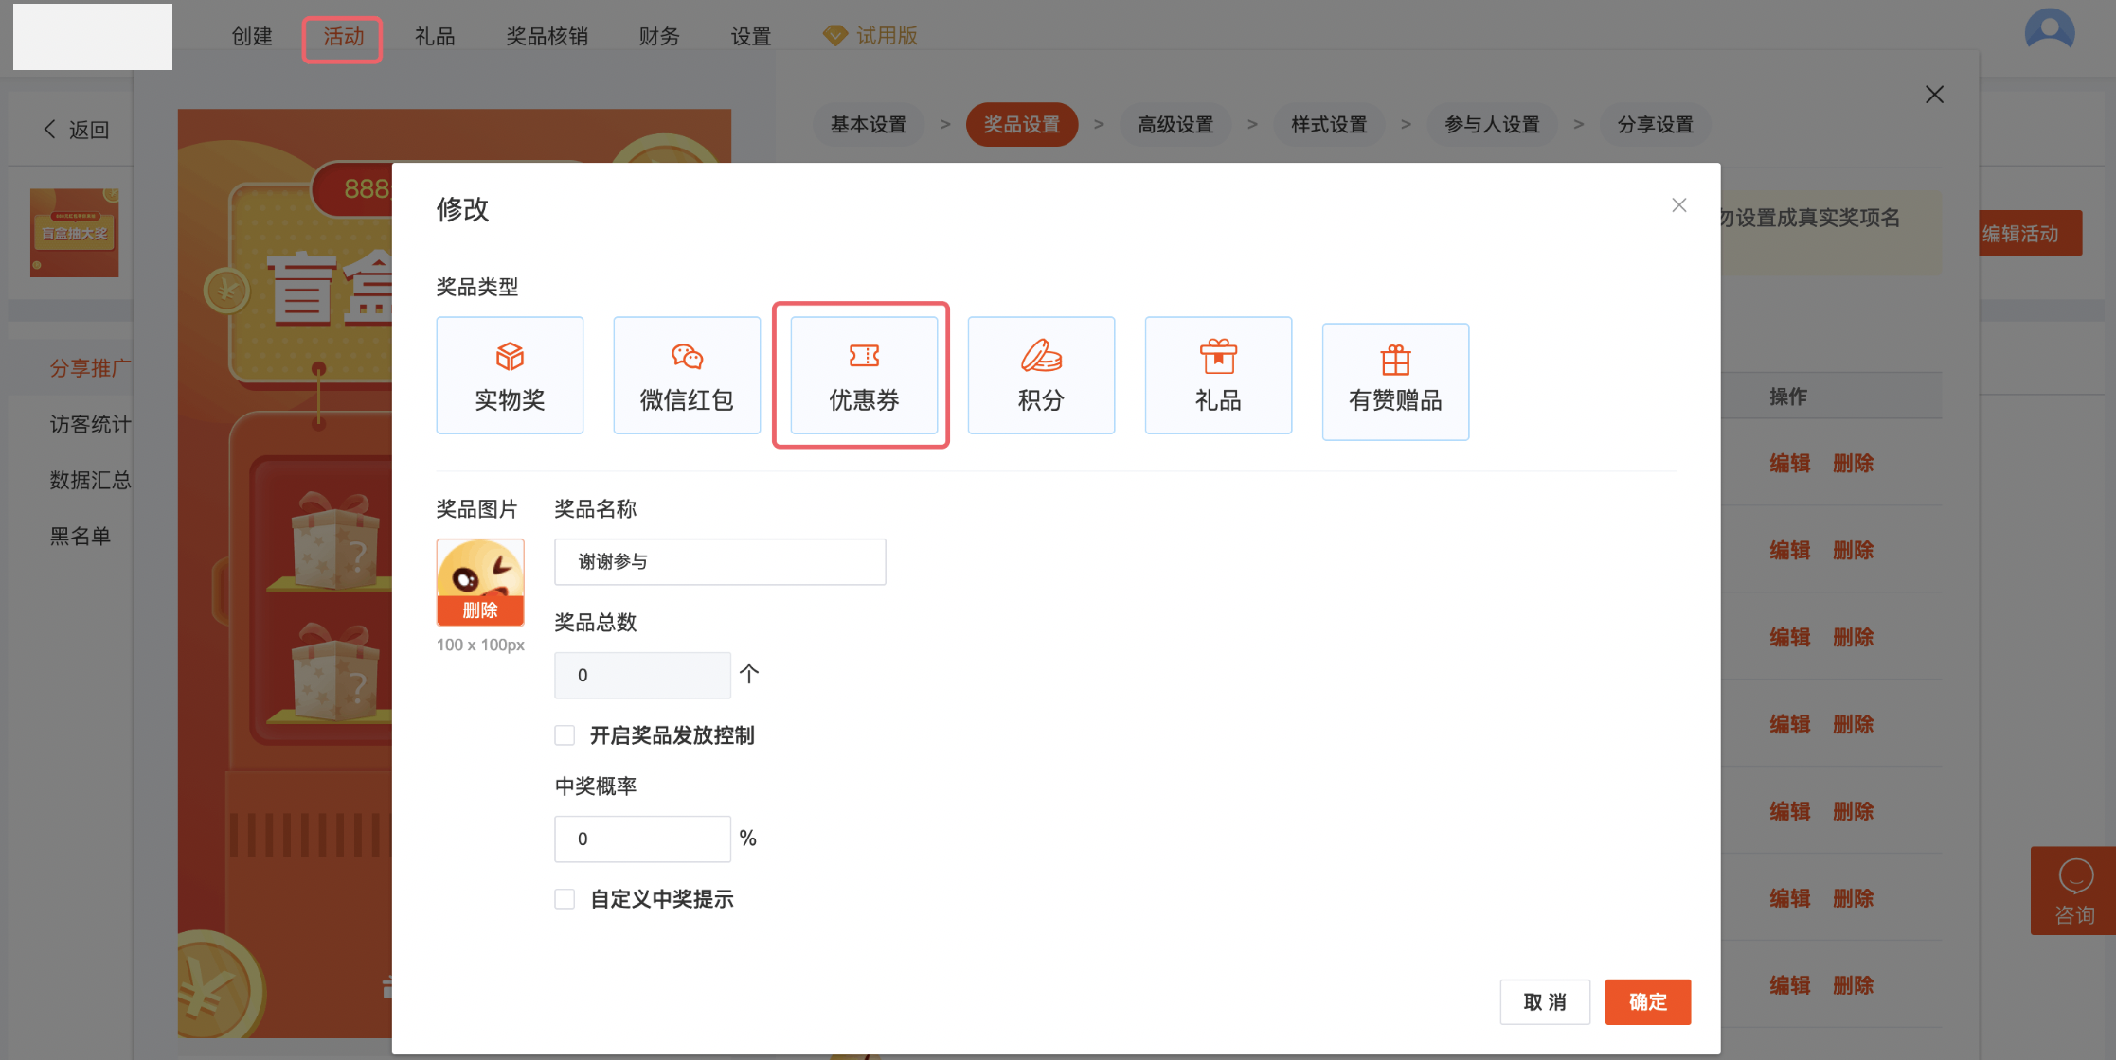Open the 礼品 top menu
The height and width of the screenshot is (1060, 2116).
click(435, 37)
